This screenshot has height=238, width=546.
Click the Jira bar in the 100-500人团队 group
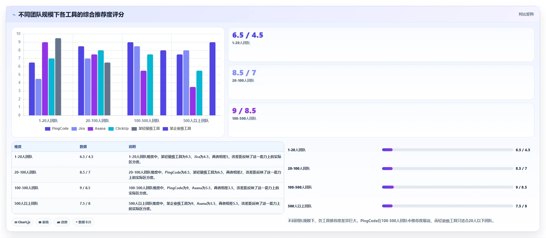coord(137,81)
